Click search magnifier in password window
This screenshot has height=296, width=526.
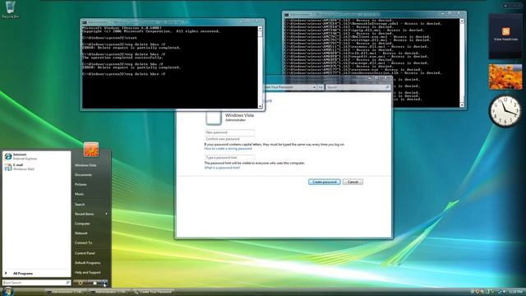(387, 87)
